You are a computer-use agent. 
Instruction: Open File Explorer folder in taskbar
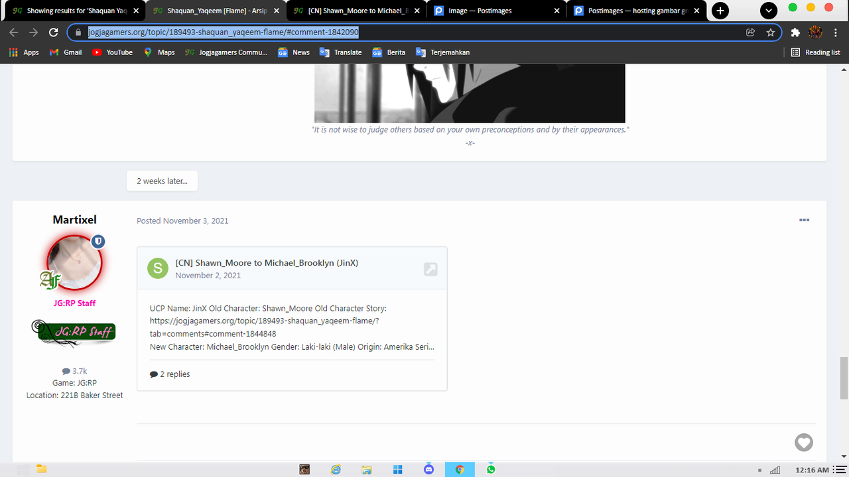41,469
